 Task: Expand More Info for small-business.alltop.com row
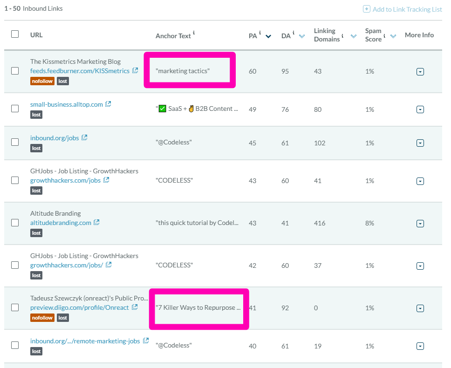(420, 109)
